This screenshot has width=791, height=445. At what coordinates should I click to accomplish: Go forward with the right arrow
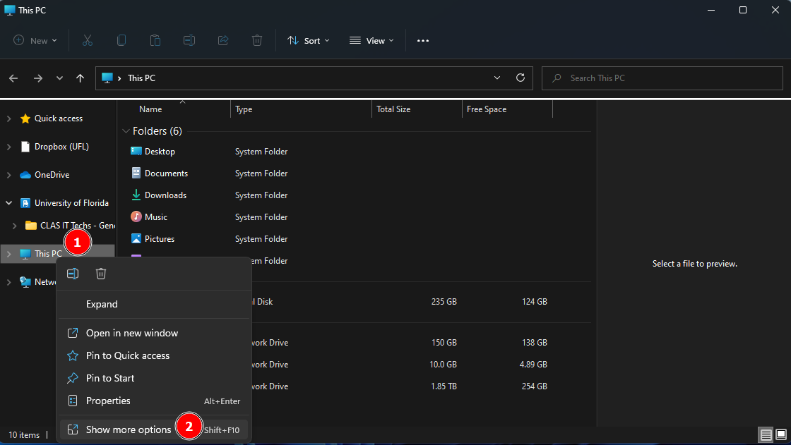point(38,78)
